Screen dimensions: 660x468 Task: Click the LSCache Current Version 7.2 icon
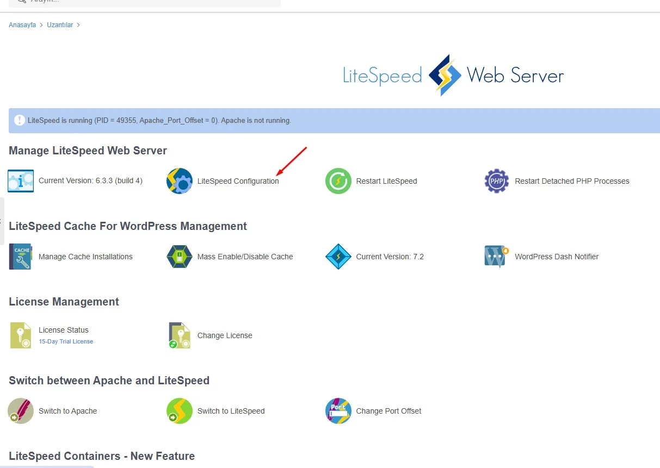pos(338,257)
